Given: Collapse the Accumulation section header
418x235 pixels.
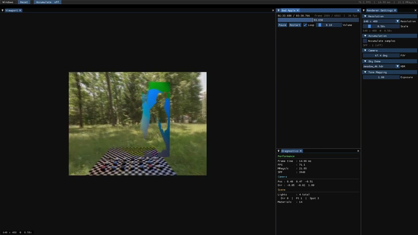Looking at the screenshot, I should pos(390,36).
